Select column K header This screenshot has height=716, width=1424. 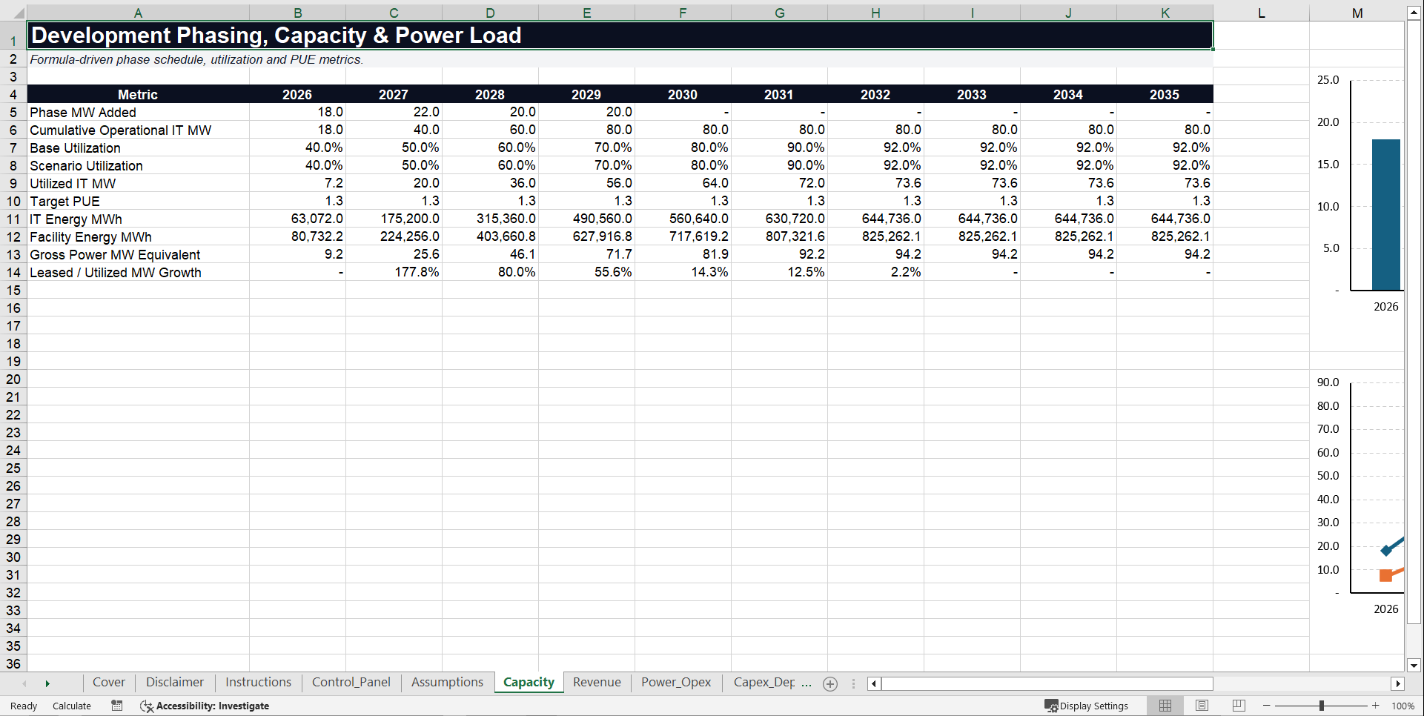click(x=1165, y=13)
